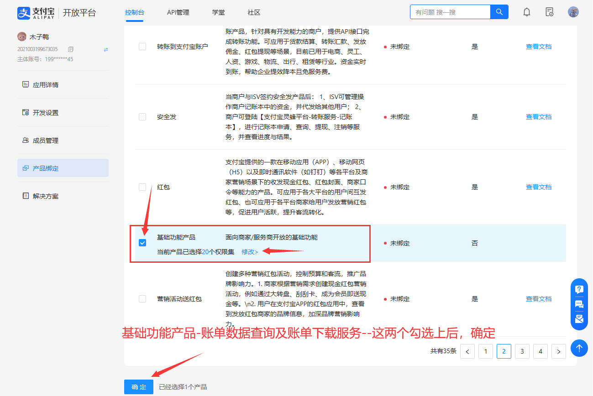Image resolution: width=593 pixels, height=396 pixels.
Task: Open 开发设置 in the sidebar
Action: [46, 113]
